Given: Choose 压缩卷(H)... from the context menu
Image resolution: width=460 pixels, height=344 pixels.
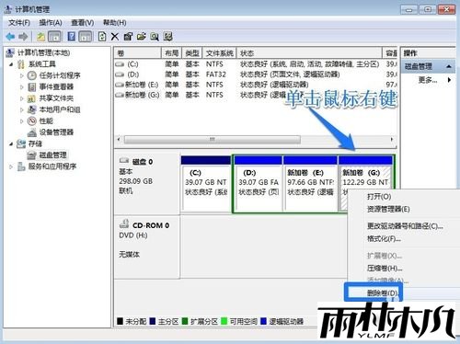Looking at the screenshot, I should tap(385, 269).
